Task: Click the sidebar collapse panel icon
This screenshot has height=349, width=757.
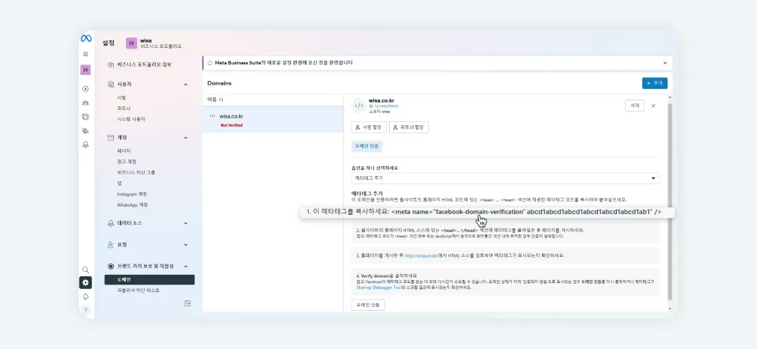Action: (x=188, y=303)
